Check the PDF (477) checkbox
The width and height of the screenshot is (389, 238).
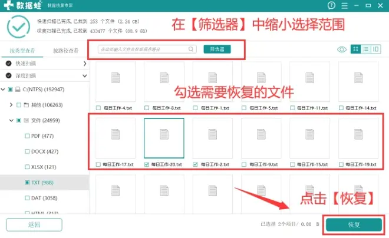[27, 136]
